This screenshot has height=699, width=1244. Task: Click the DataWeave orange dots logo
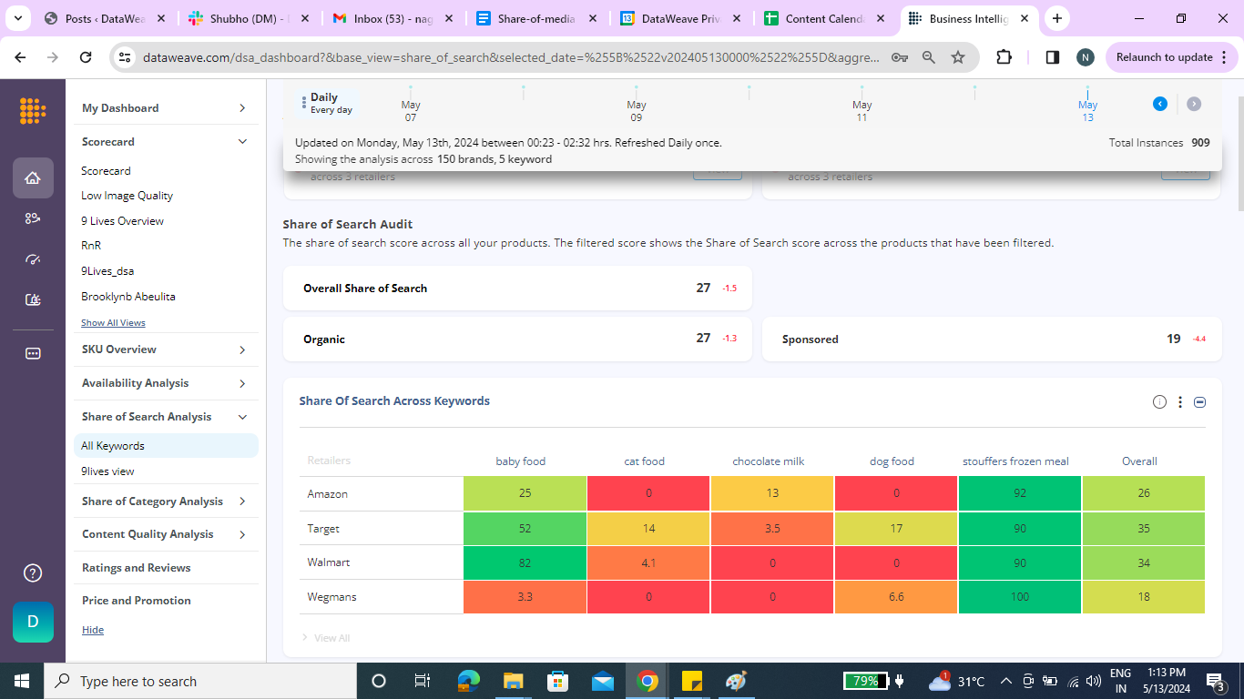click(x=33, y=110)
